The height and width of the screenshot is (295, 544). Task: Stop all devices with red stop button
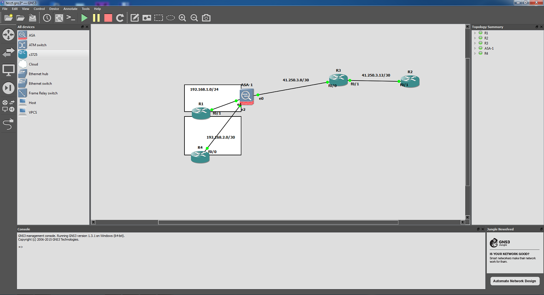click(x=108, y=18)
